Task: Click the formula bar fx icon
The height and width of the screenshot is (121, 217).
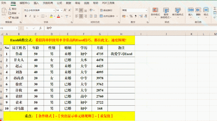Action: click(x=40, y=28)
